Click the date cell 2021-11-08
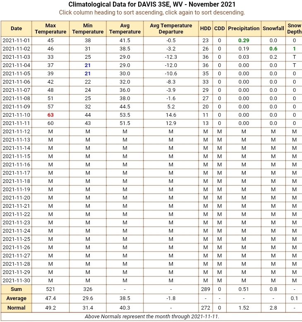The width and height of the screenshot is (302, 322). 16,99
